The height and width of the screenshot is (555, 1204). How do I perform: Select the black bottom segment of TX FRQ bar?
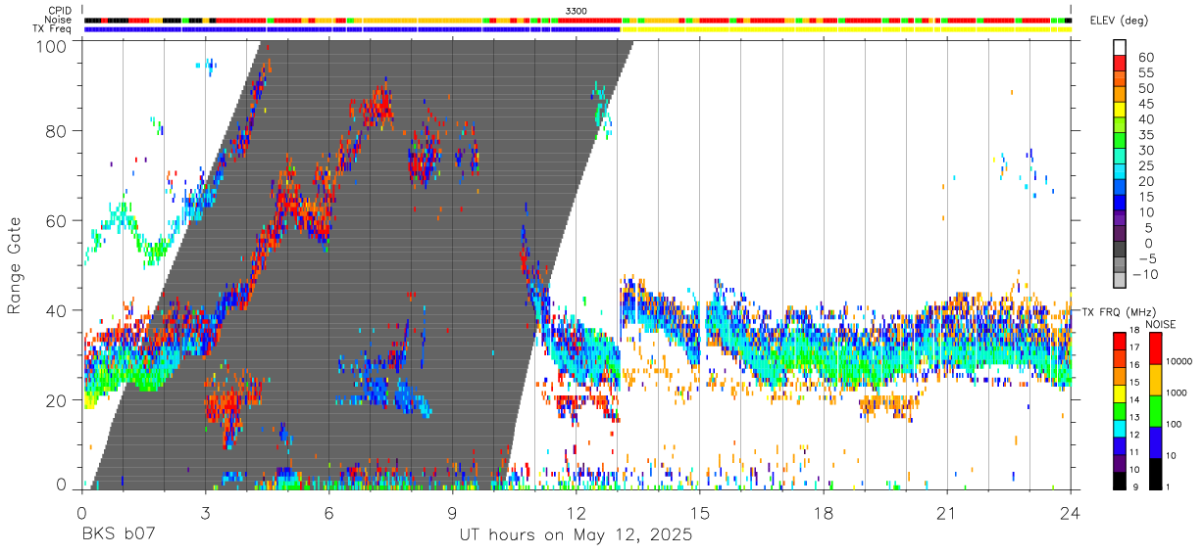pyautogui.click(x=1120, y=480)
